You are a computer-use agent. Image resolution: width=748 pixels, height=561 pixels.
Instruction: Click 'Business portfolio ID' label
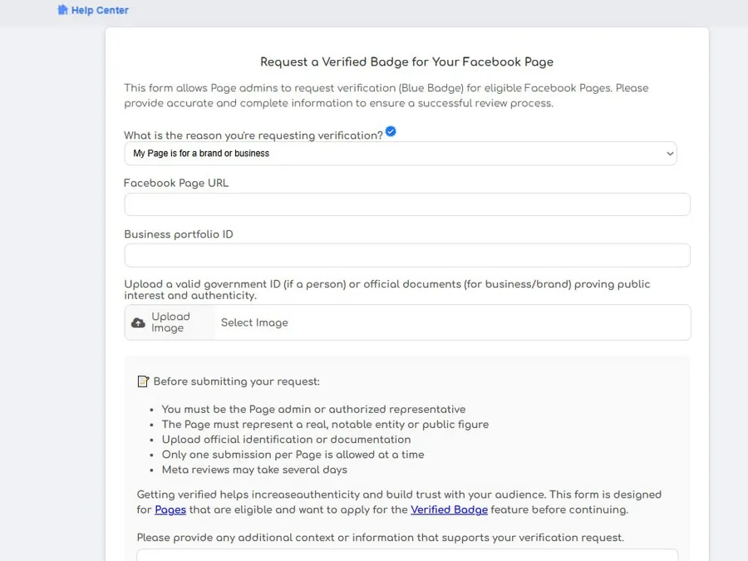(179, 234)
